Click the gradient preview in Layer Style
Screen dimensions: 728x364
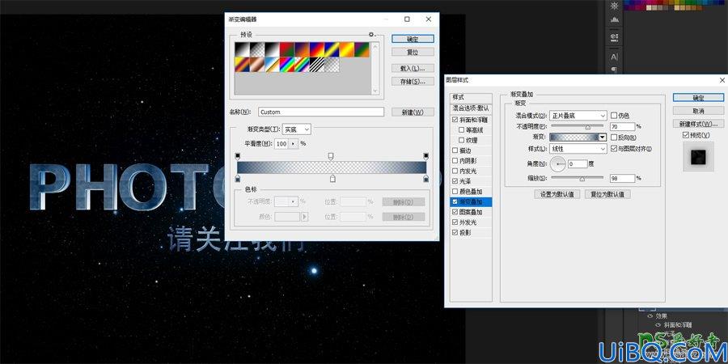click(574, 137)
